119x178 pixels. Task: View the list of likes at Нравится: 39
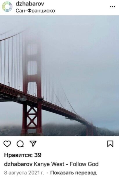23,155
